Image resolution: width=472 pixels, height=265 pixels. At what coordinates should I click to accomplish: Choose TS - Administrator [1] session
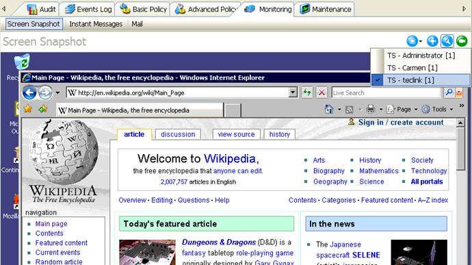tap(421, 55)
